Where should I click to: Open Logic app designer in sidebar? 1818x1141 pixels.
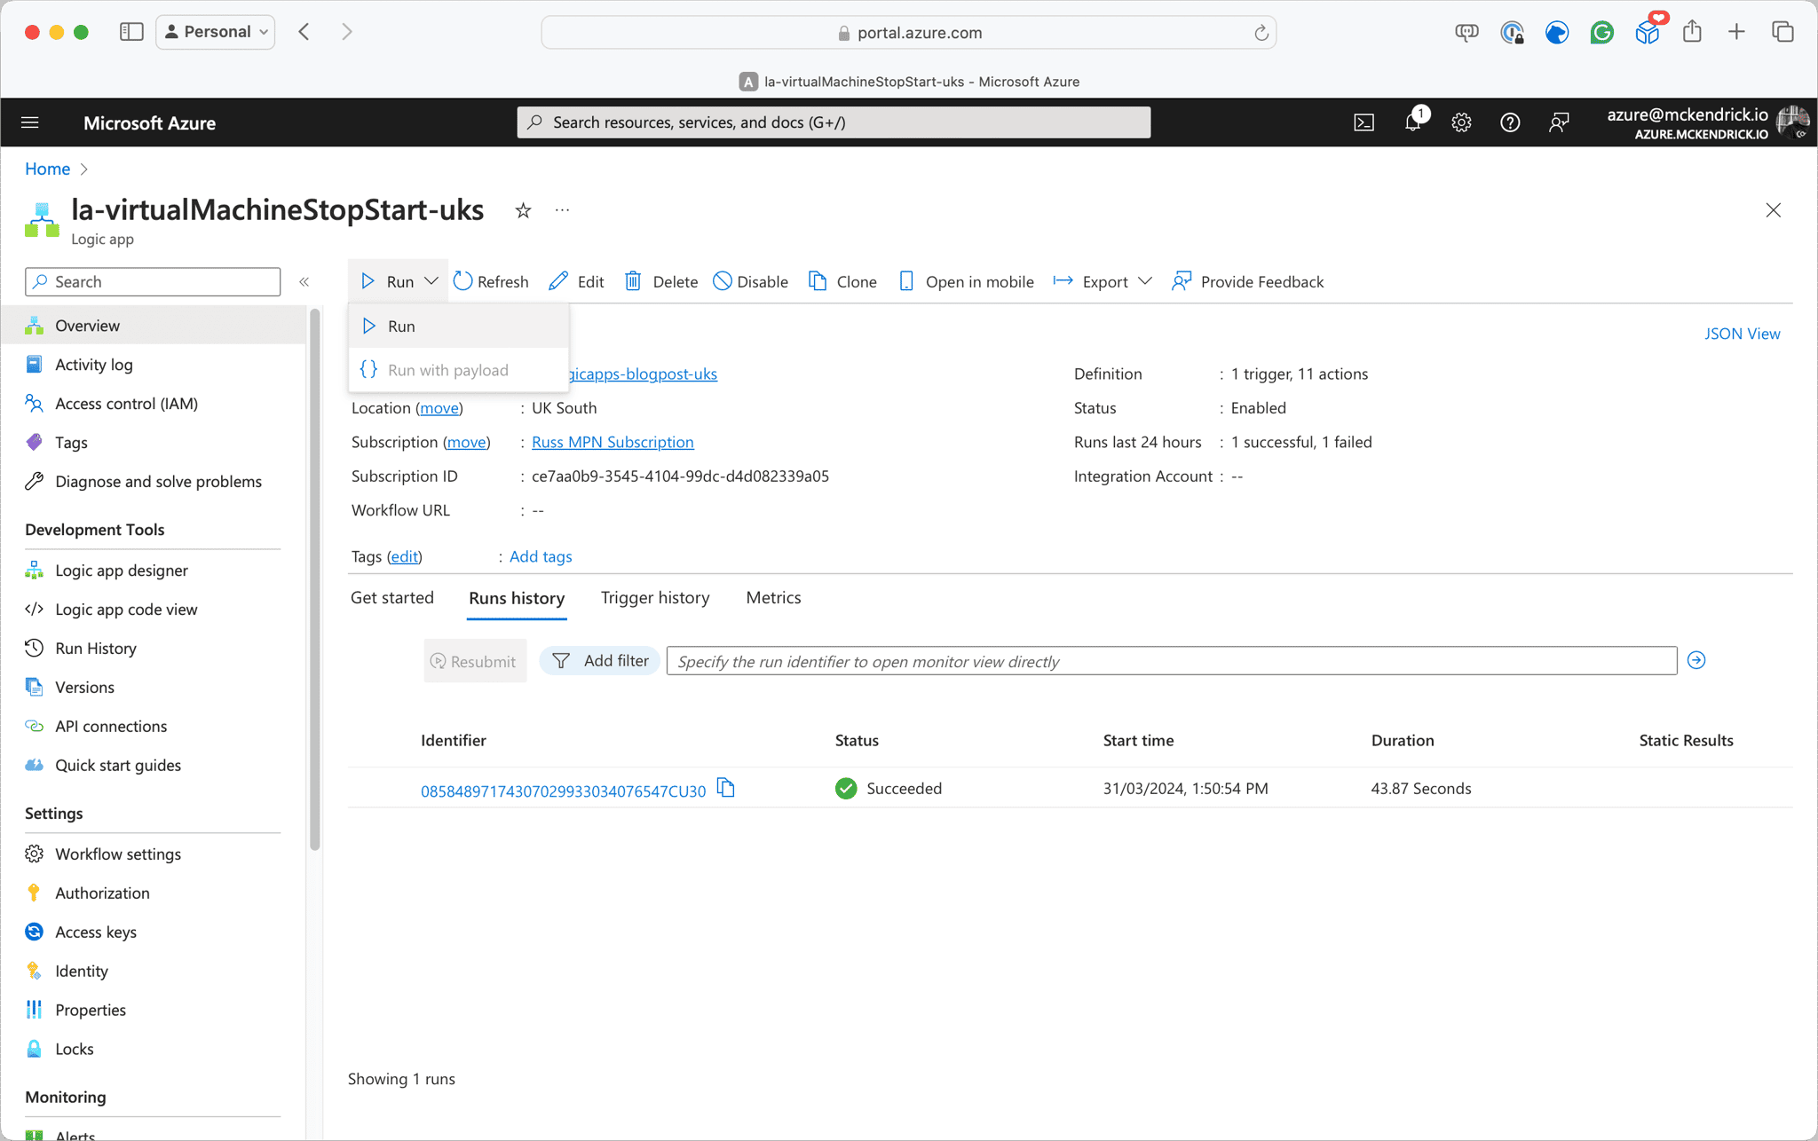[x=122, y=570]
